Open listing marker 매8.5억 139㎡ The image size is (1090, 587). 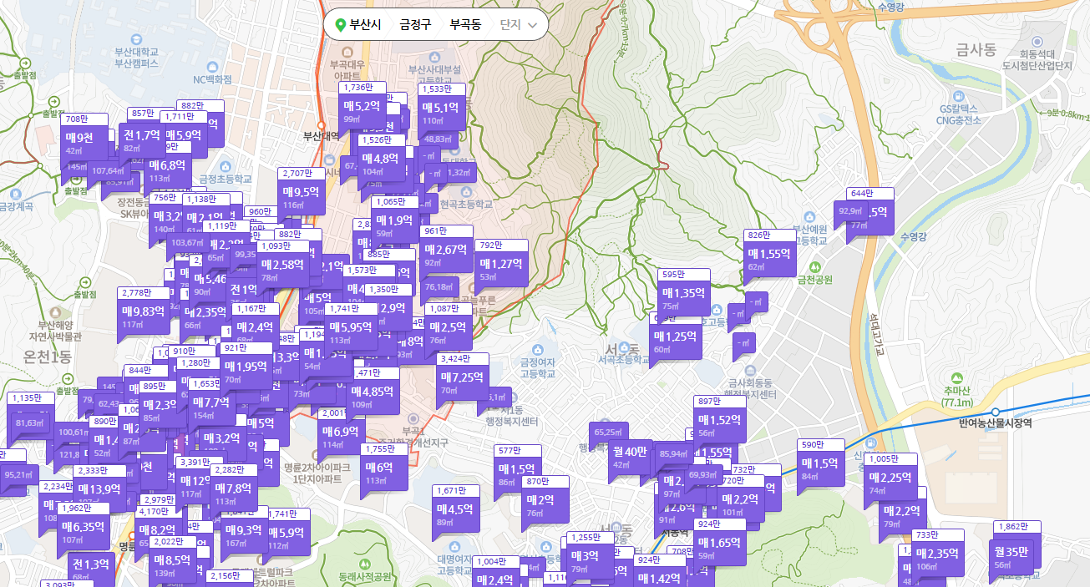point(174,563)
